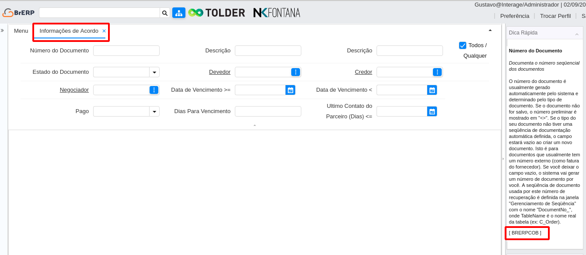
Task: Switch to the Menu tab
Action: (20, 31)
